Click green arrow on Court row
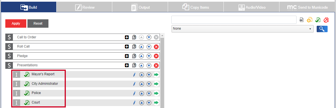The height and width of the screenshot is (108, 336). [x=156, y=102]
